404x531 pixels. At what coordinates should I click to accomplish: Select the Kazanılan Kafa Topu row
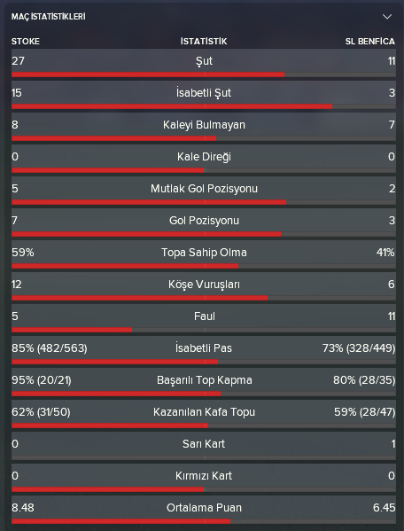click(x=204, y=414)
